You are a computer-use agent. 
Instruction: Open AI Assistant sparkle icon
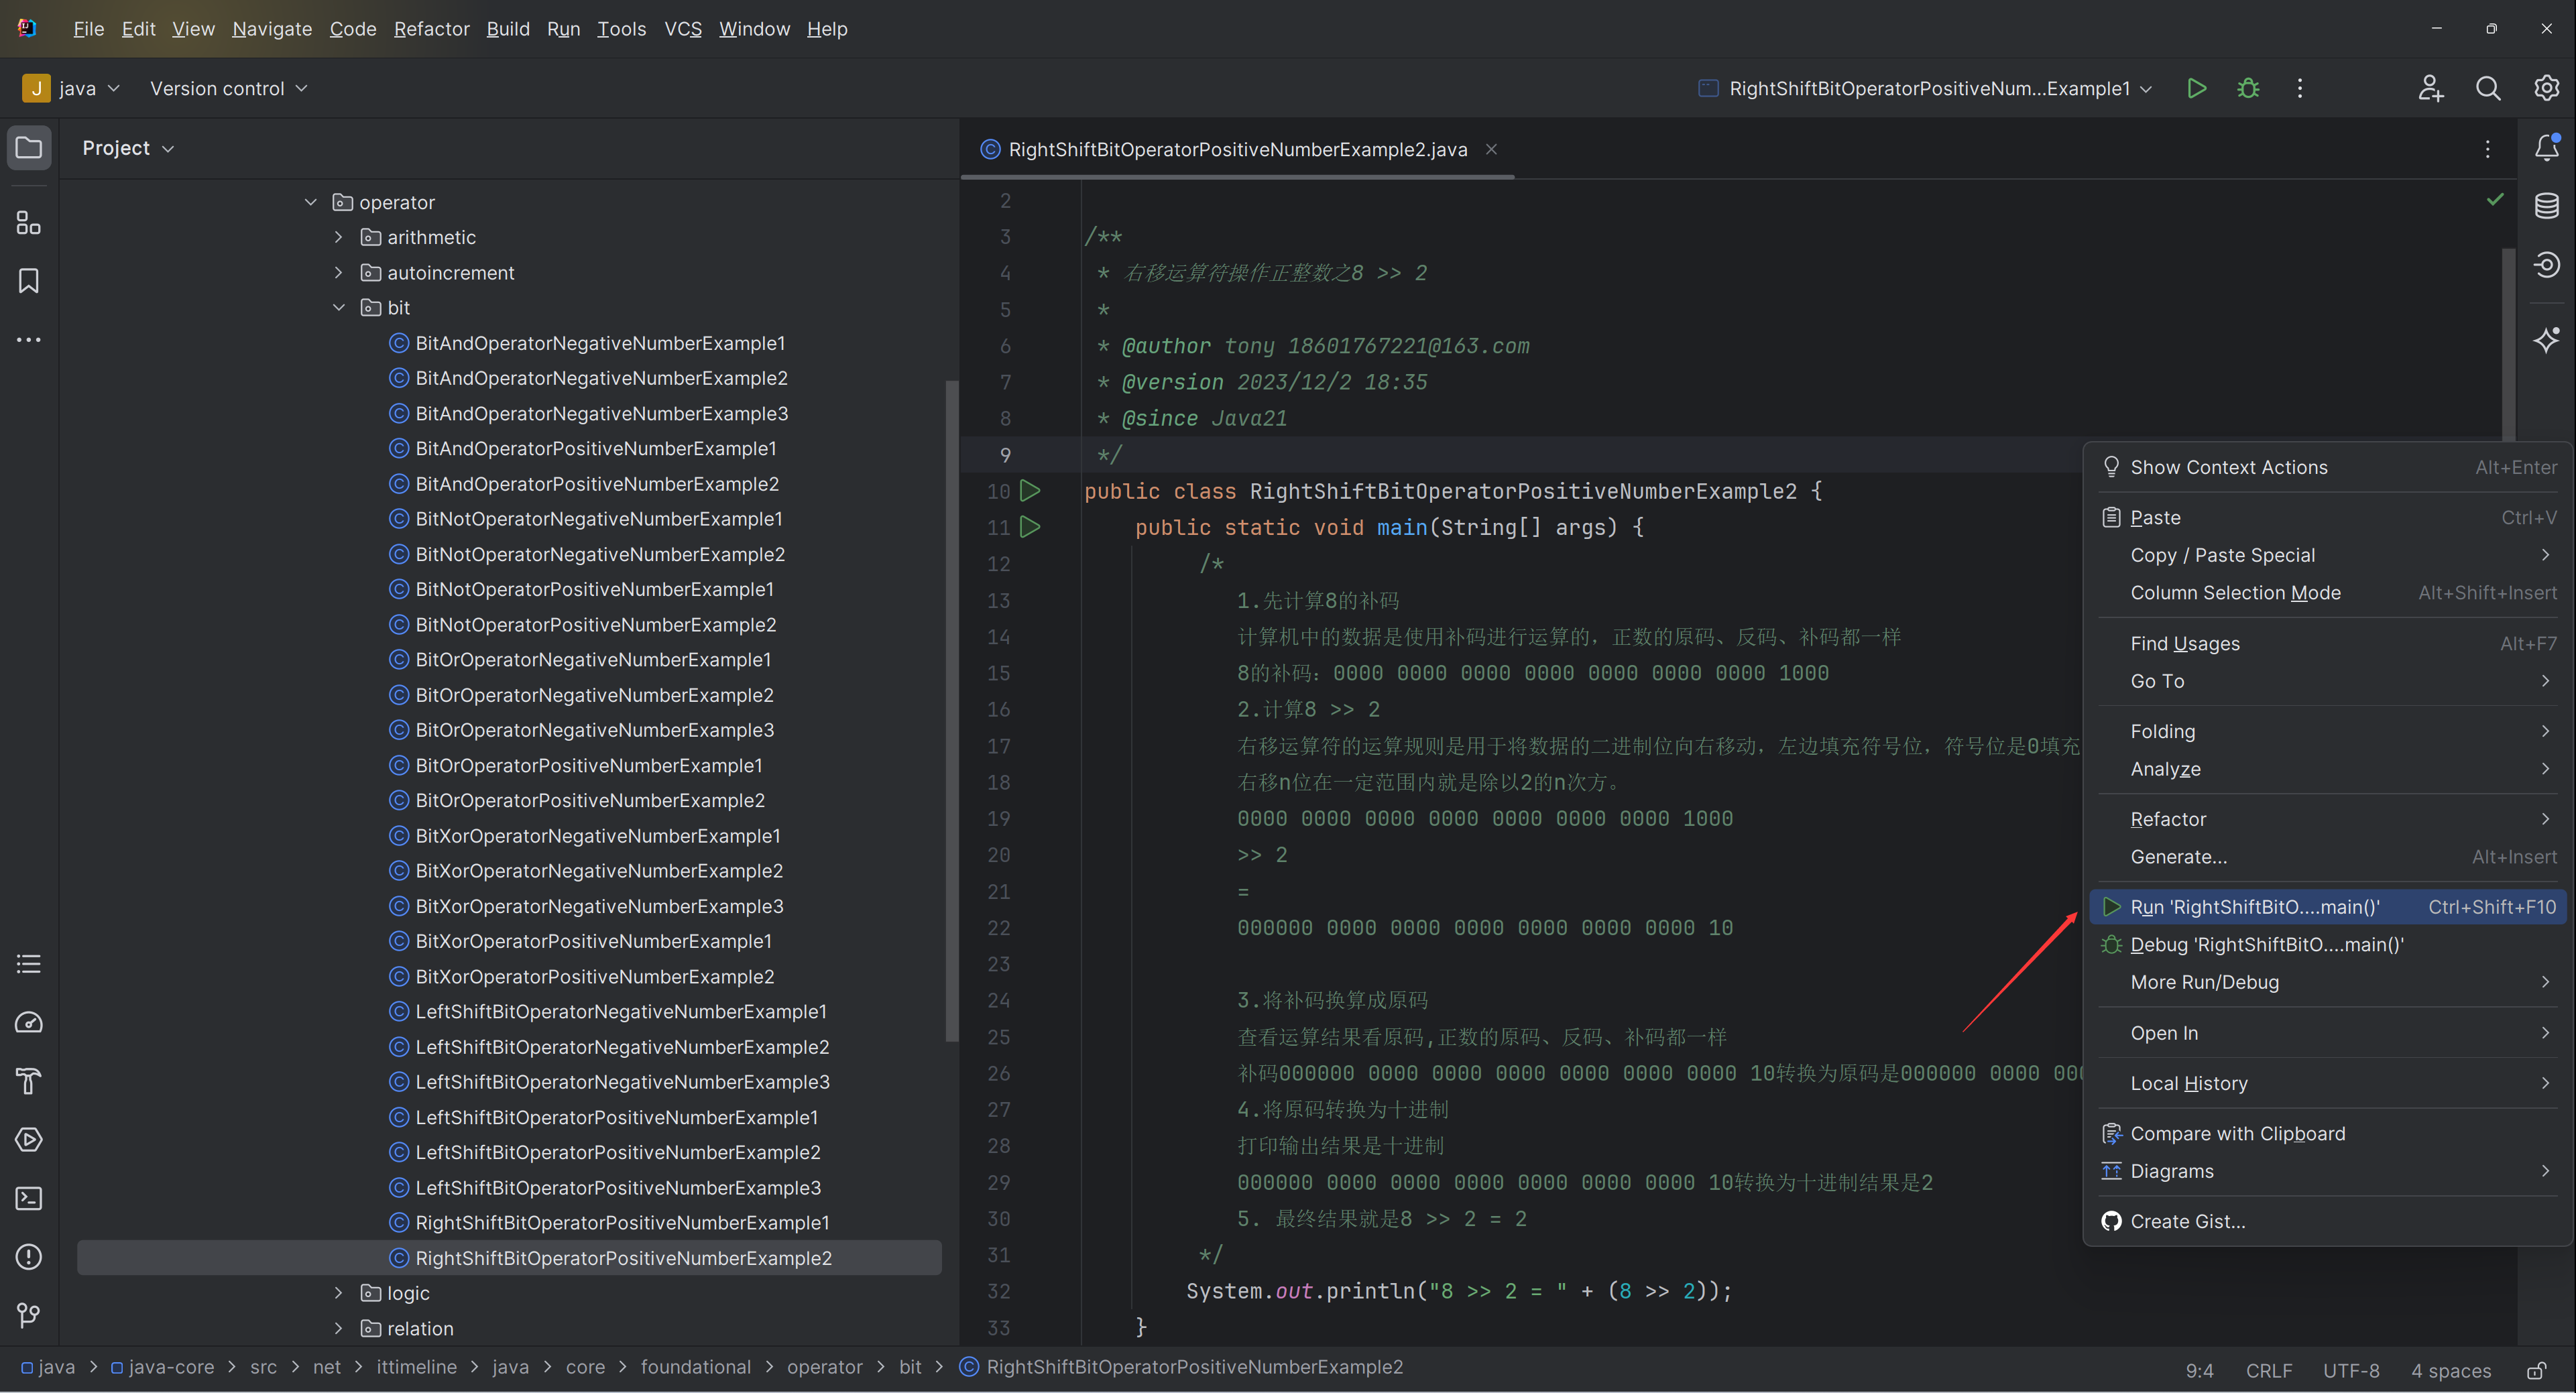(2546, 340)
